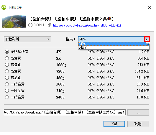
Task: Choose MP4 from the format list
Action: click(x=114, y=44)
